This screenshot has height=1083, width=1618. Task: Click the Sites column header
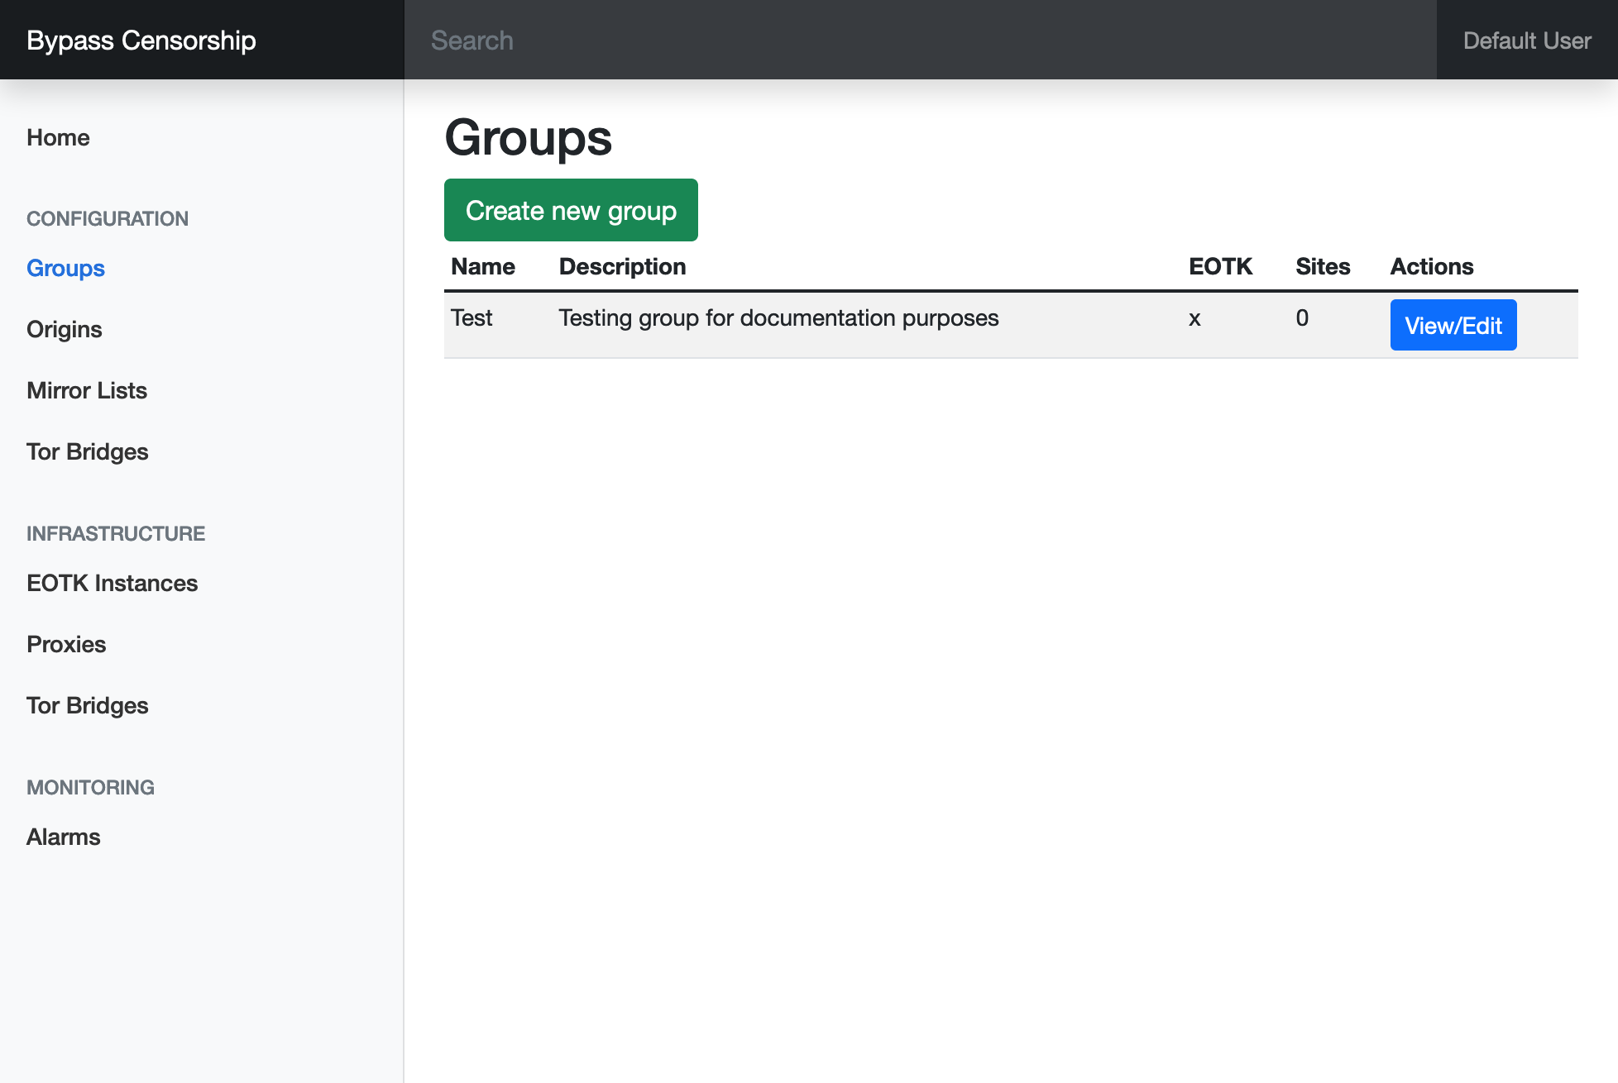(1322, 266)
